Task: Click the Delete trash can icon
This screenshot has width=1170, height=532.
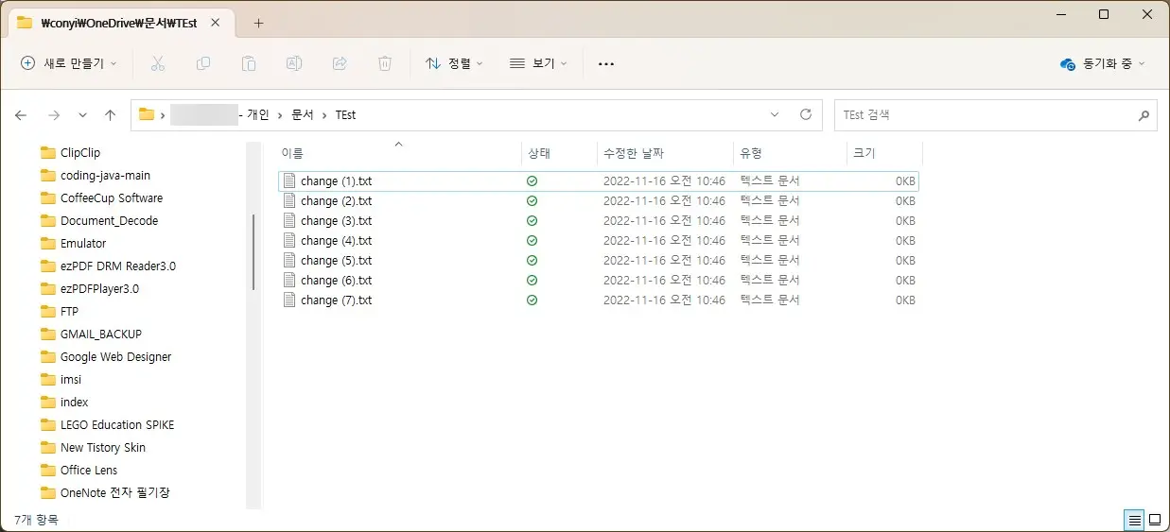Action: point(385,63)
